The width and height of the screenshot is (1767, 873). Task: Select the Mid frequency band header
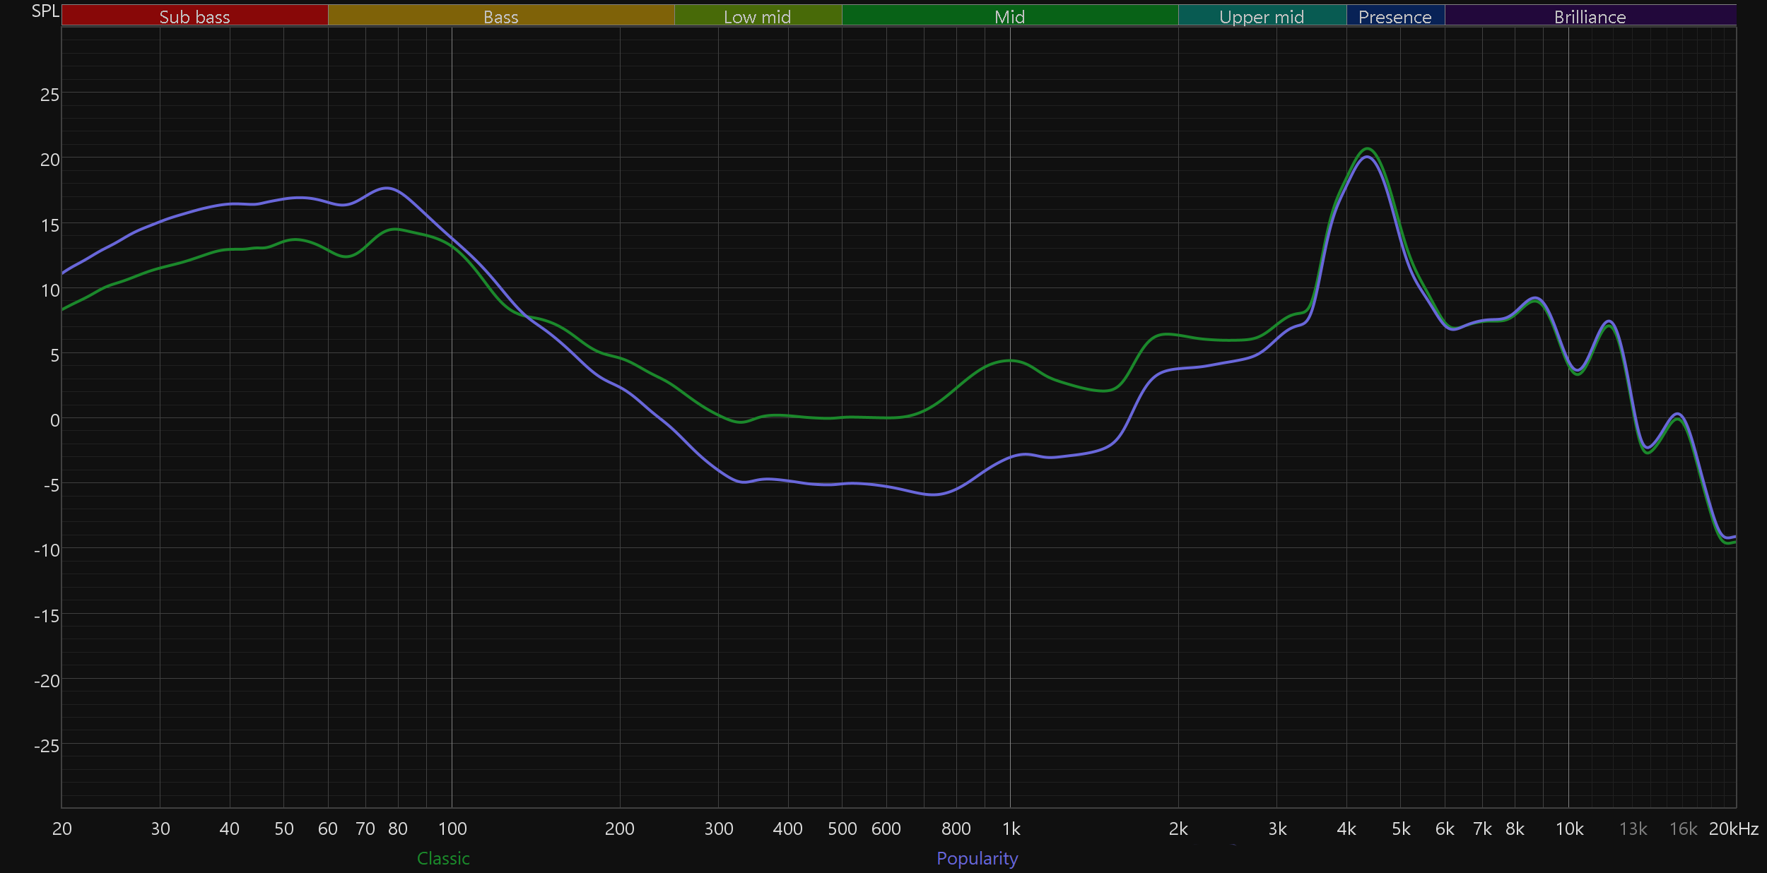pyautogui.click(x=1009, y=16)
